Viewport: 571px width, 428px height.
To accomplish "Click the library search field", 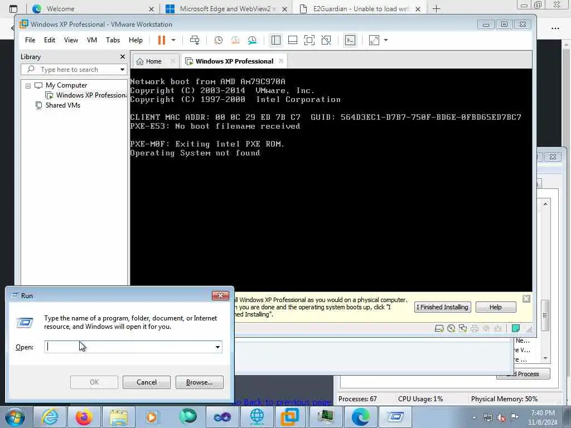I will tap(74, 69).
